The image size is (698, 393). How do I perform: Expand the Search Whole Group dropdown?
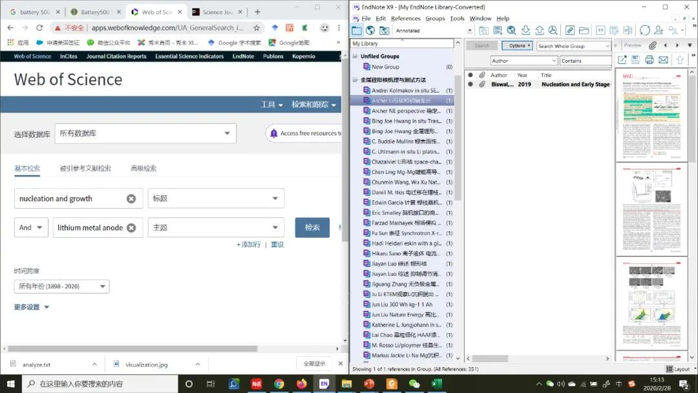click(x=608, y=46)
